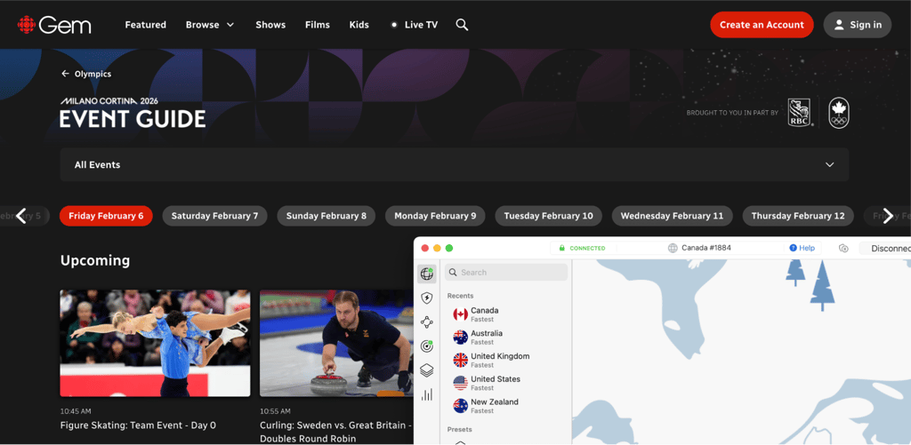Click the Upcoming heading

(x=95, y=260)
